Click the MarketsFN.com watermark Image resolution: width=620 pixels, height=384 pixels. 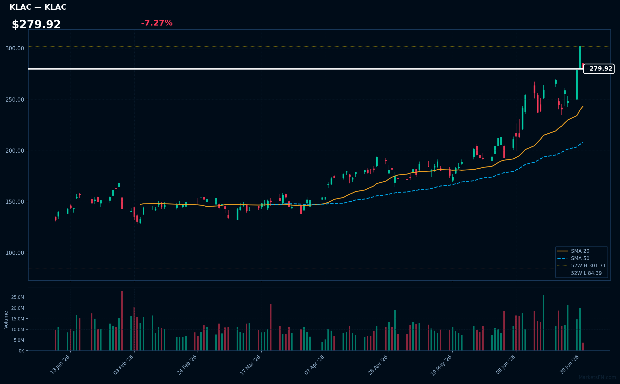(x=597, y=377)
